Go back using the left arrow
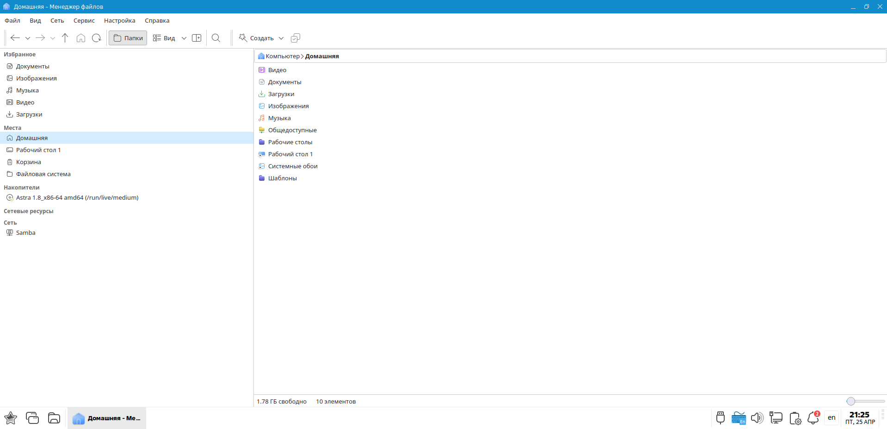Screen dimensions: 887x429 point(15,38)
